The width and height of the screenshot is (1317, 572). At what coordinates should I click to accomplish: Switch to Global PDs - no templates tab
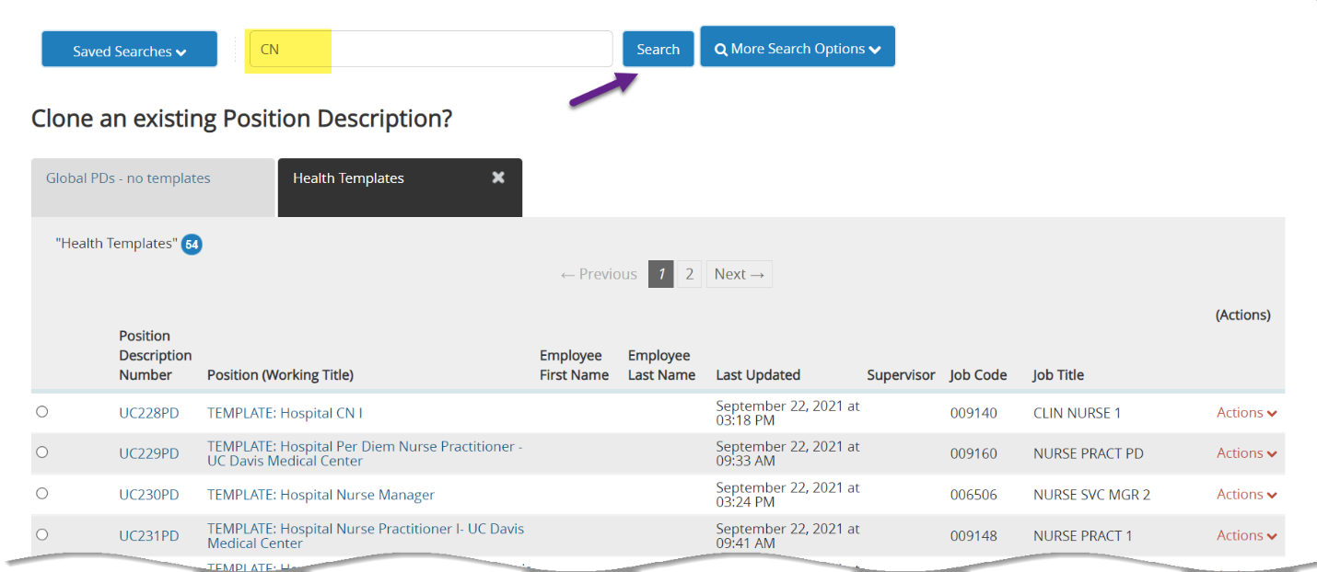(x=128, y=178)
